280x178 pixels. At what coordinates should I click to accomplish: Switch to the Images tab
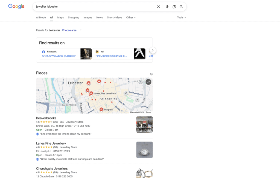coord(88,17)
